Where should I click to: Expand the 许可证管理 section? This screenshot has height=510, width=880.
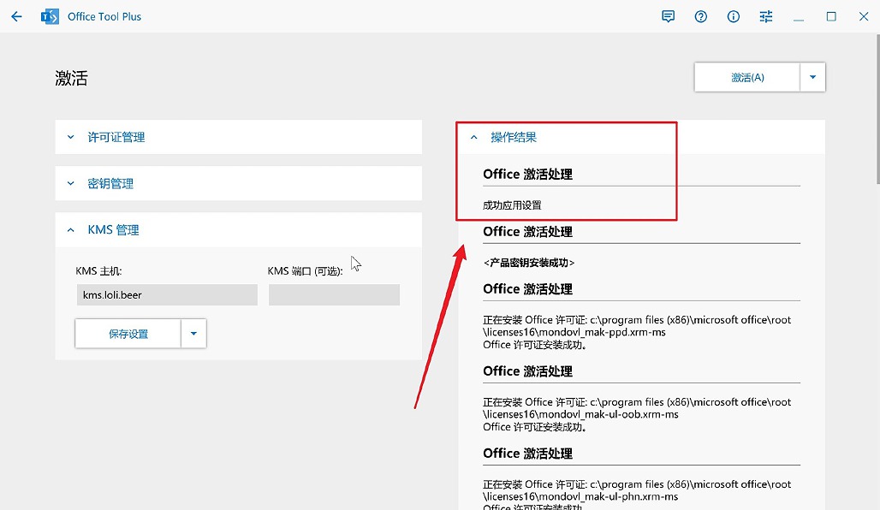point(239,137)
